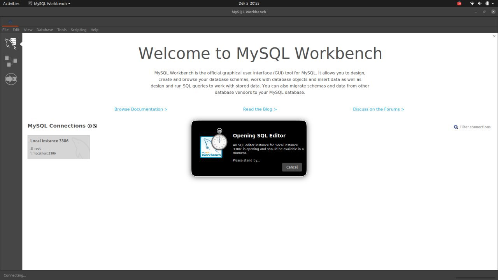The height and width of the screenshot is (280, 498).
Task: Open the File menu
Action: tap(5, 30)
